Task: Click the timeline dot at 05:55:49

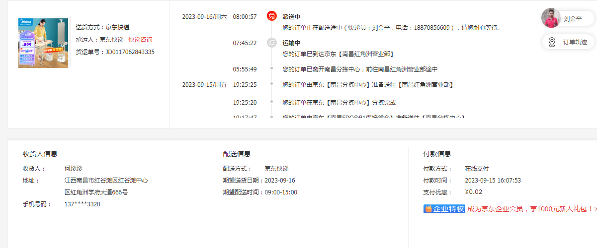Action: tap(271, 68)
